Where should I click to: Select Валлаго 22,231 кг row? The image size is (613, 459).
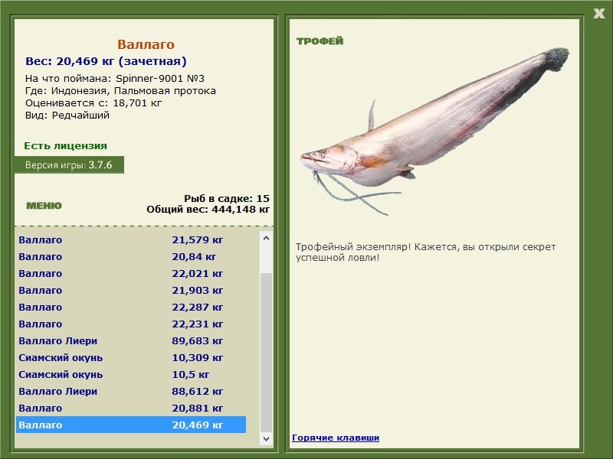(131, 324)
